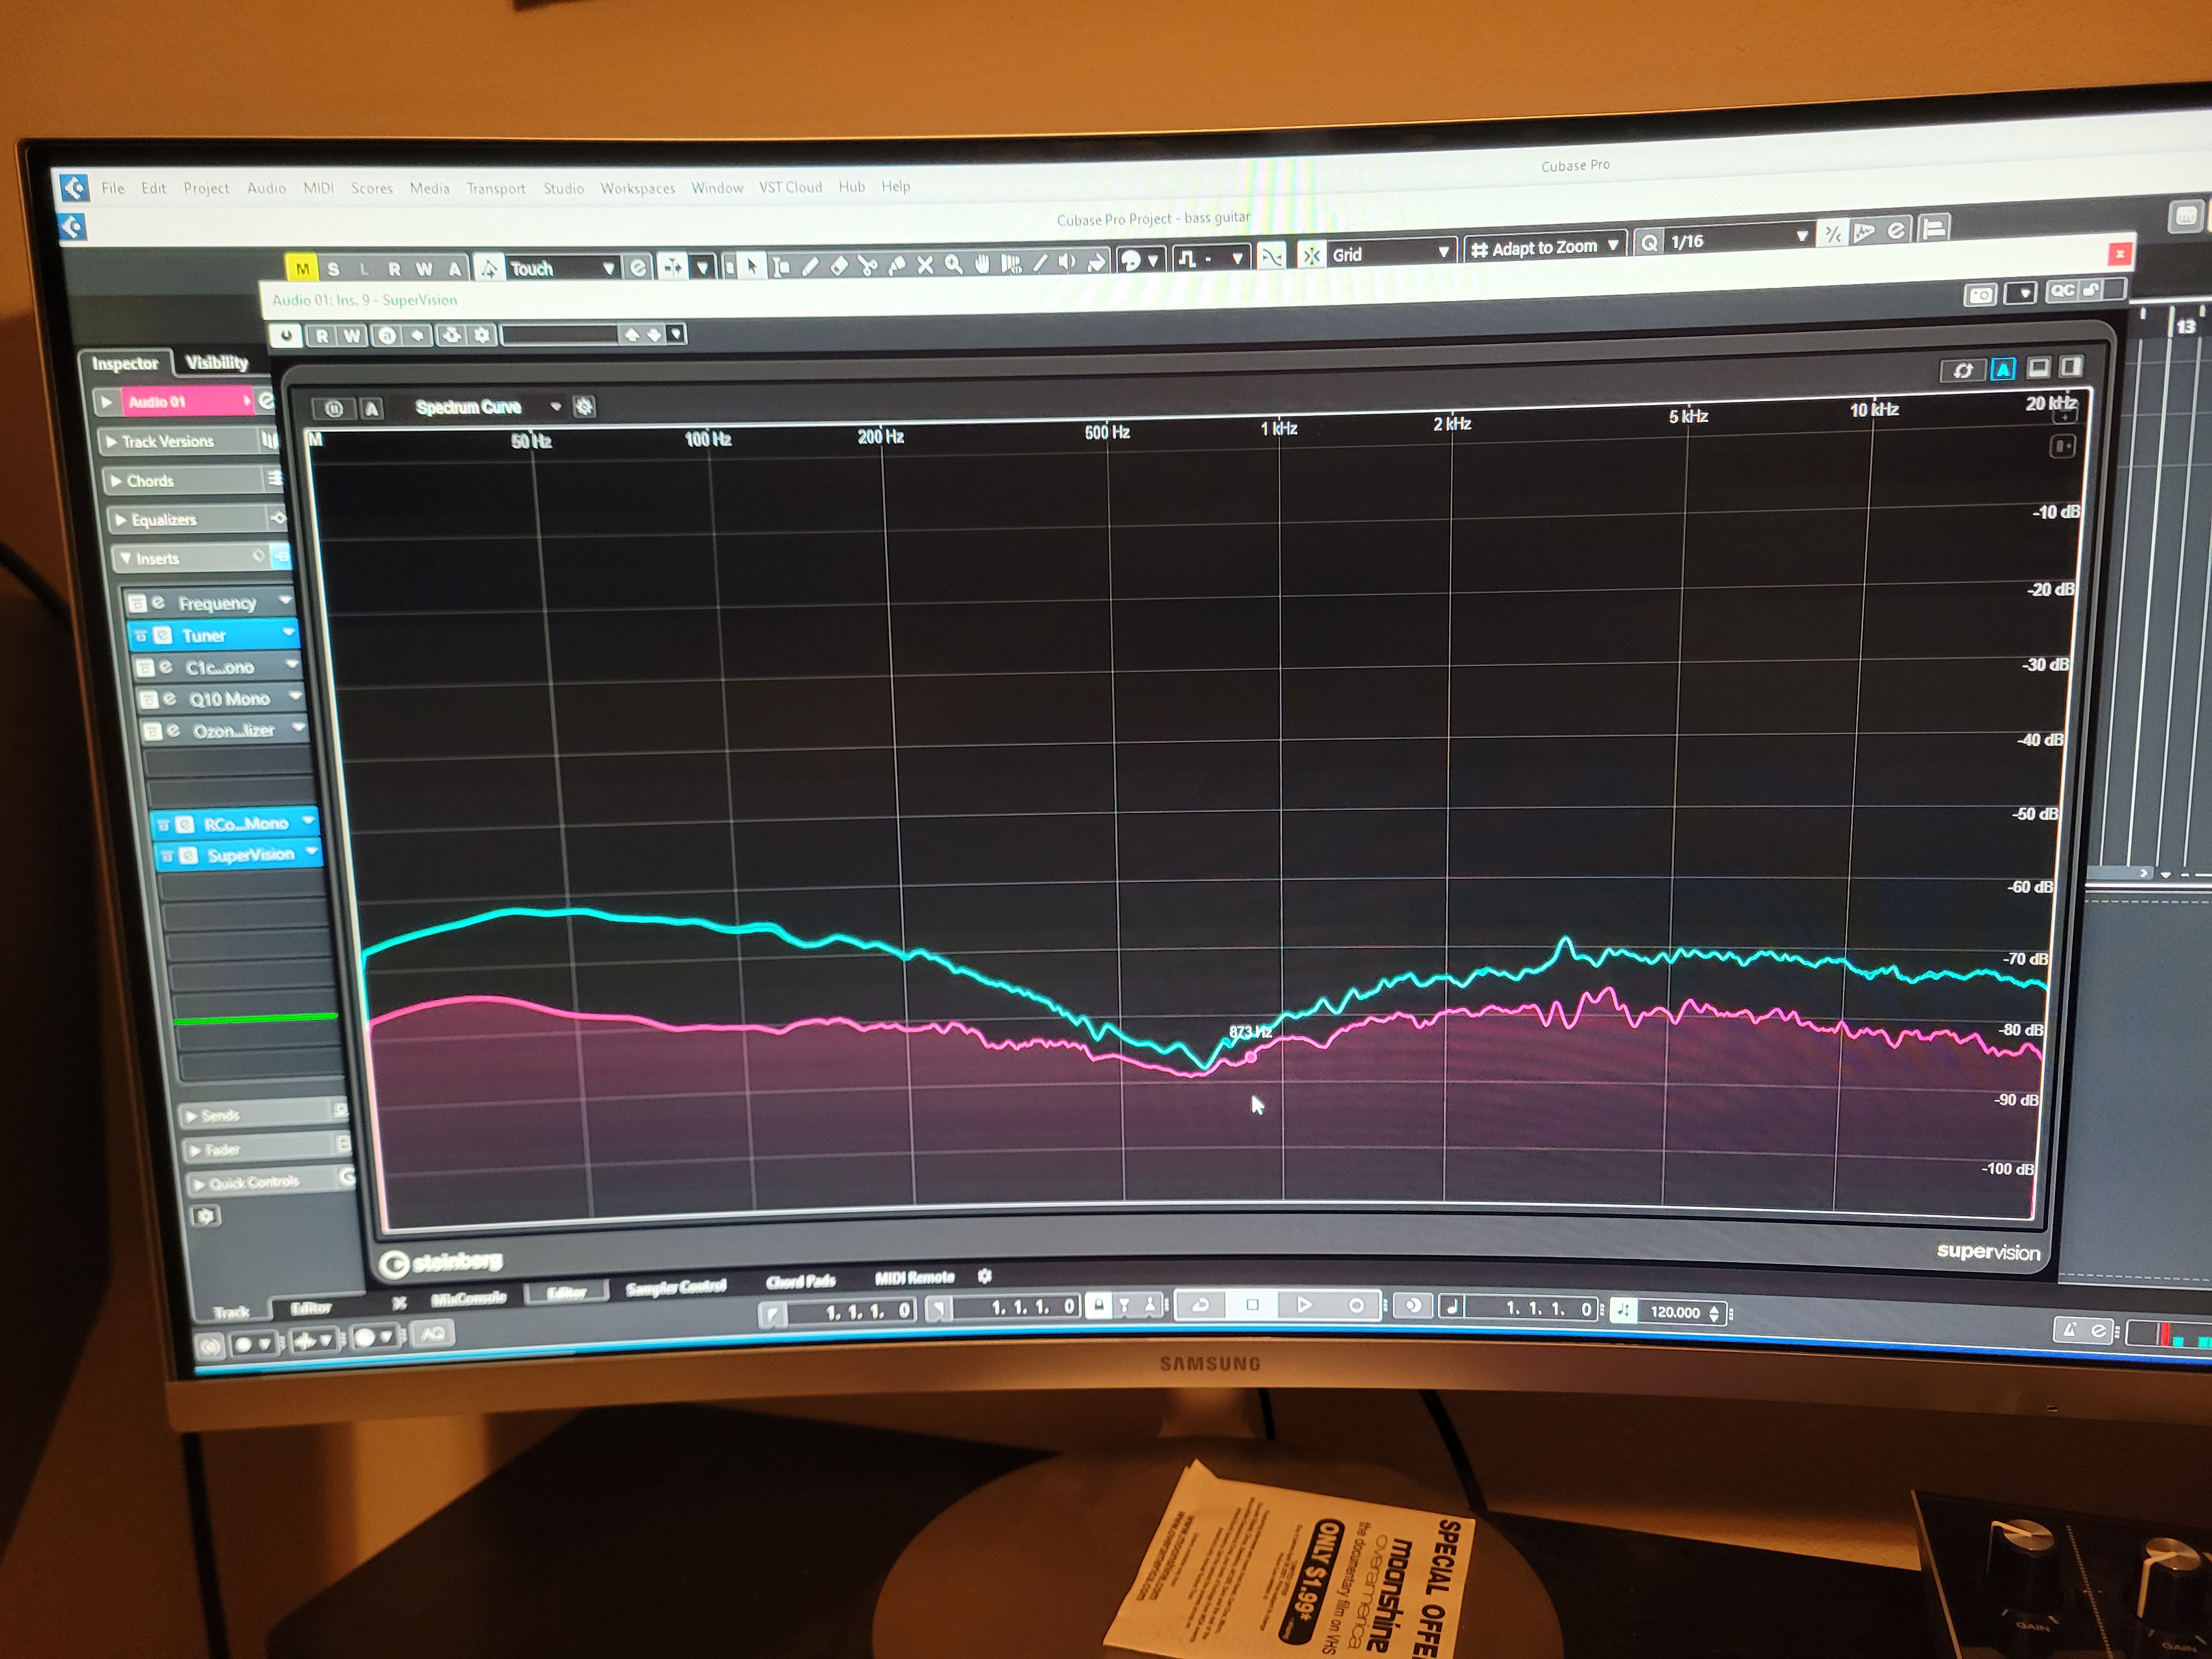Select the Zoom magnifier tool
Image resolution: width=2212 pixels, height=1659 pixels.
954,264
